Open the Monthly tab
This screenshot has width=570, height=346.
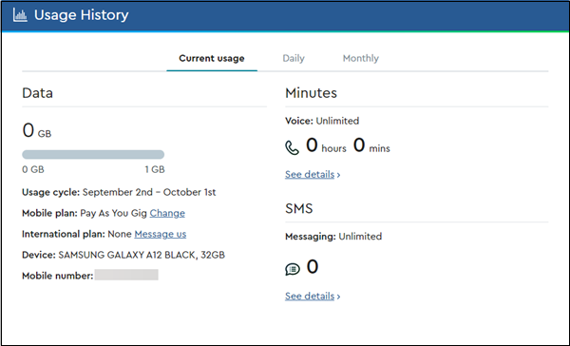[361, 58]
